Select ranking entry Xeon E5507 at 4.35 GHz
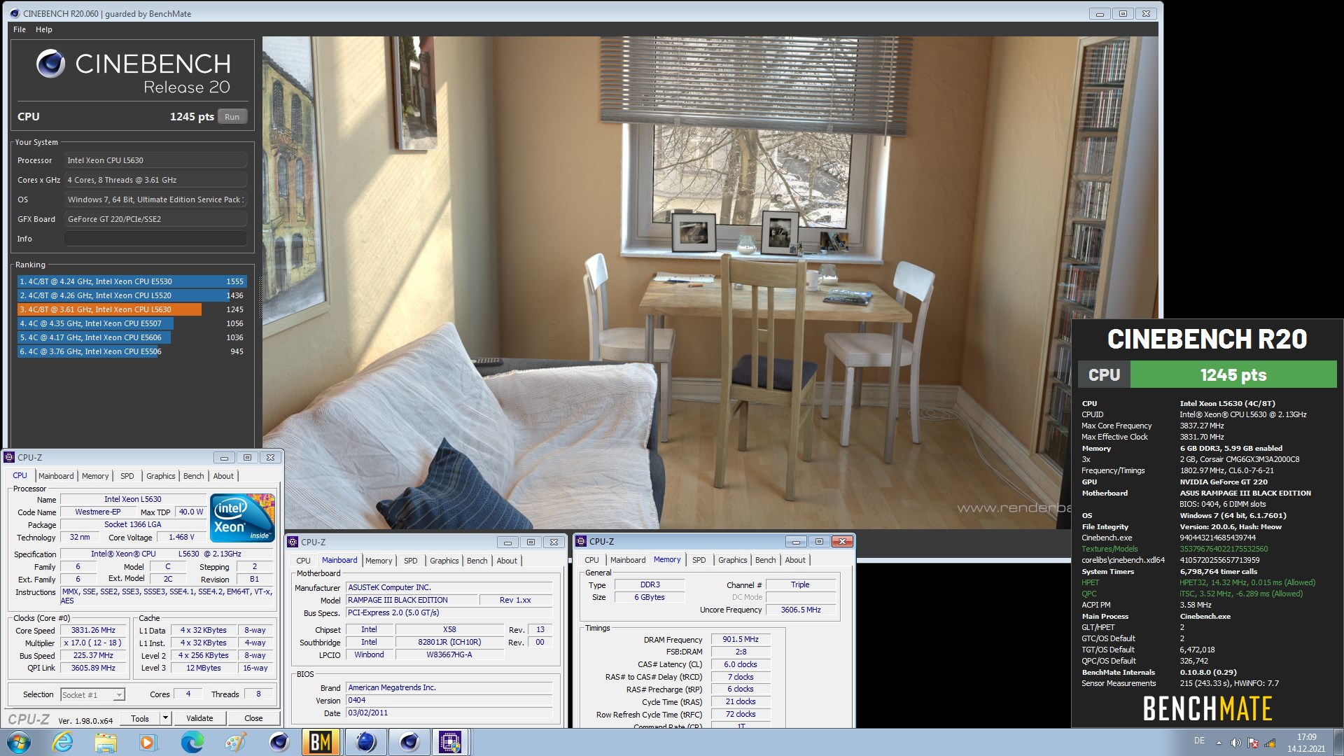The height and width of the screenshot is (756, 1344). click(132, 323)
